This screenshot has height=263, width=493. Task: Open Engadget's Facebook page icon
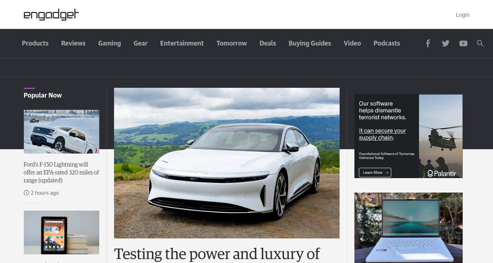(x=428, y=43)
